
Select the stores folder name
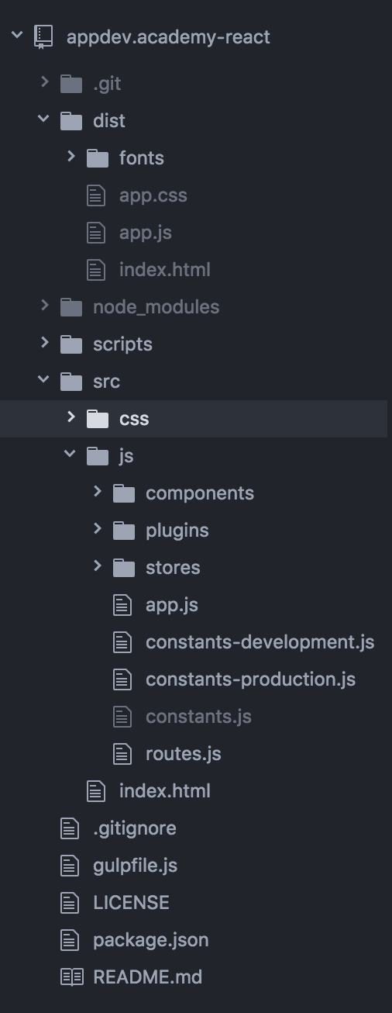(173, 568)
